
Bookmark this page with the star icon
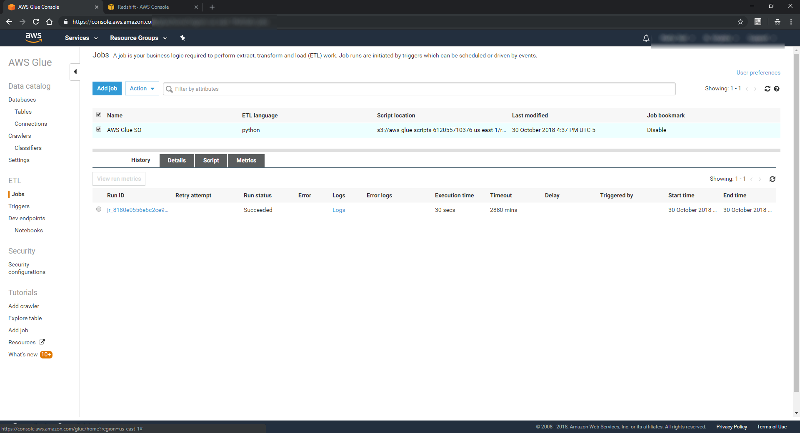point(740,22)
